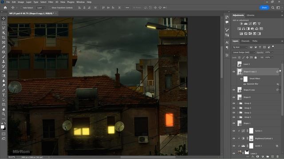Select the Gaussian Blur smart filter
Image resolution: width=284 pixels, height=159 pixels.
pos(252,84)
